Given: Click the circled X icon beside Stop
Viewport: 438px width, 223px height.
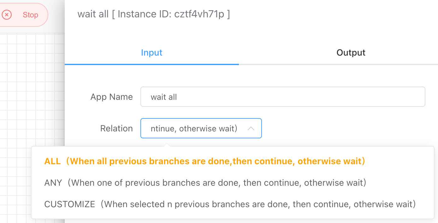Looking at the screenshot, I should tap(7, 15).
